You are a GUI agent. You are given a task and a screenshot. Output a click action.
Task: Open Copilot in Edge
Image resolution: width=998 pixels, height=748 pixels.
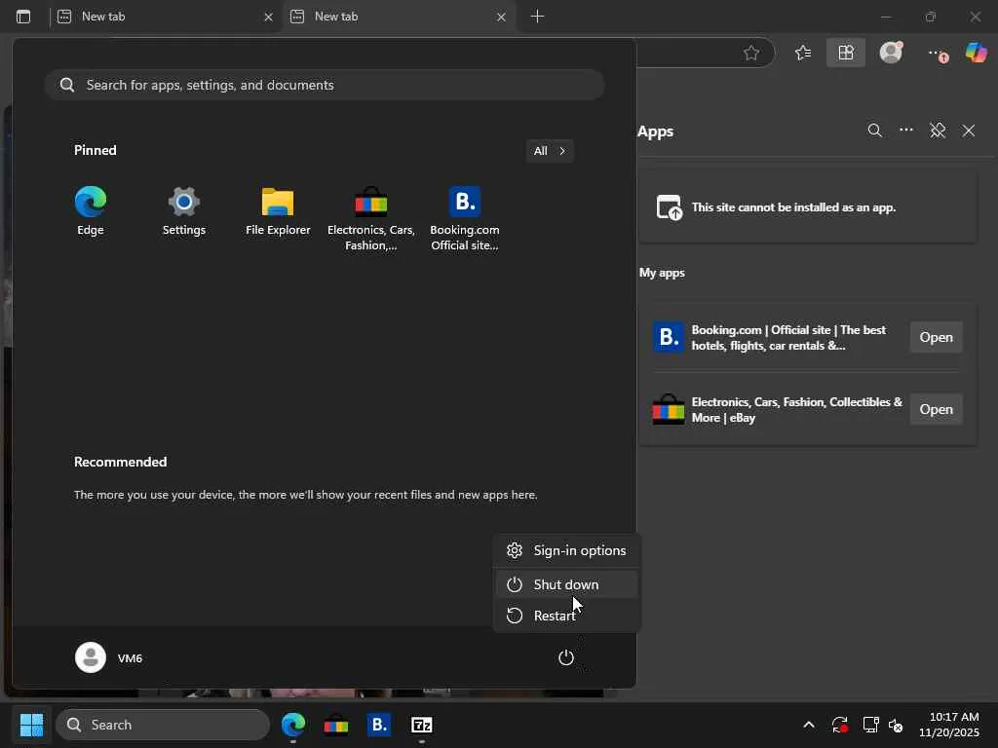coord(976,53)
